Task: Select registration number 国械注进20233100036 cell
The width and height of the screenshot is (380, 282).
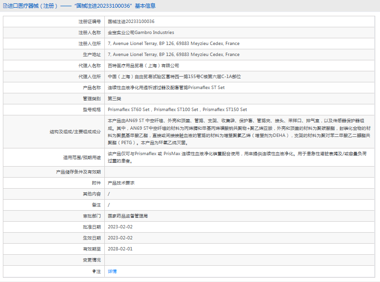Action: 131,22
